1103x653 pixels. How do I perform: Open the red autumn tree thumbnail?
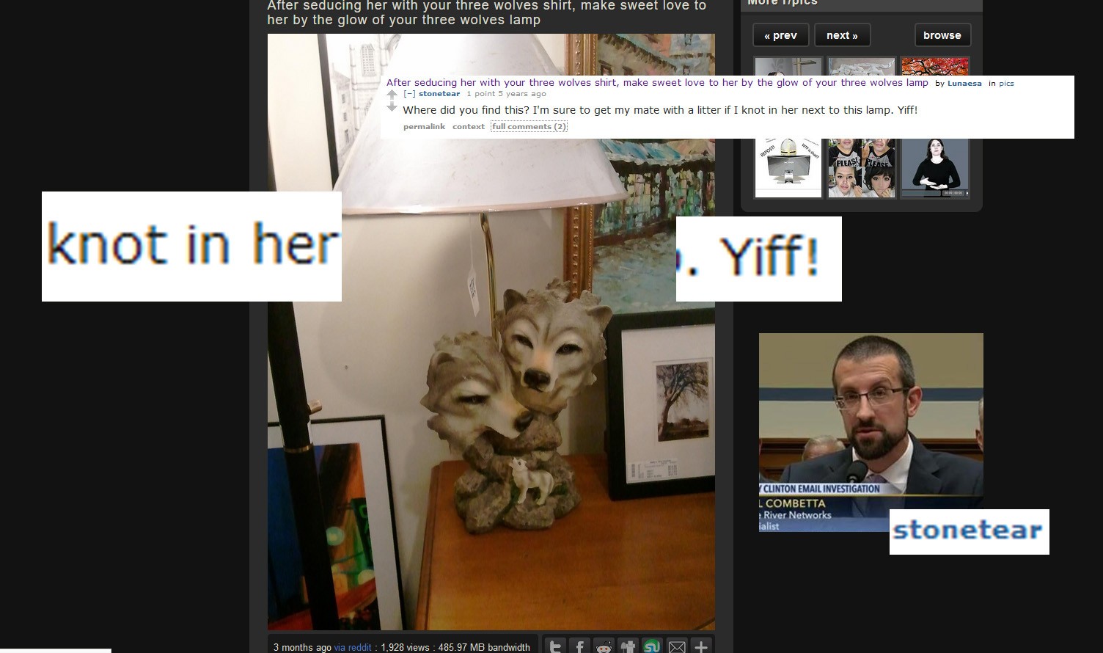(935, 67)
